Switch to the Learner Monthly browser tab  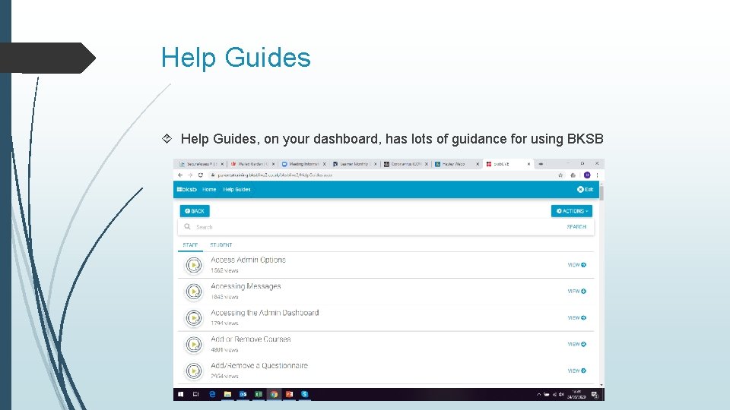coord(354,164)
